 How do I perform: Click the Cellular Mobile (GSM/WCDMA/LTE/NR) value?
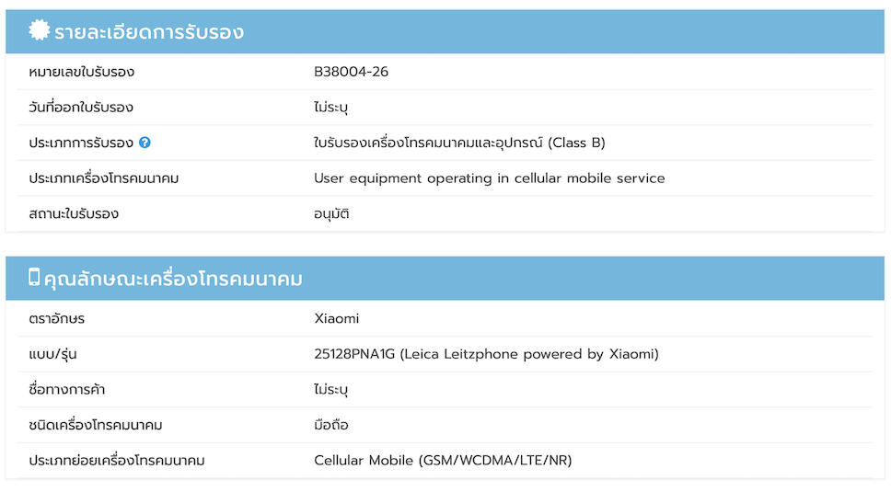(x=443, y=460)
